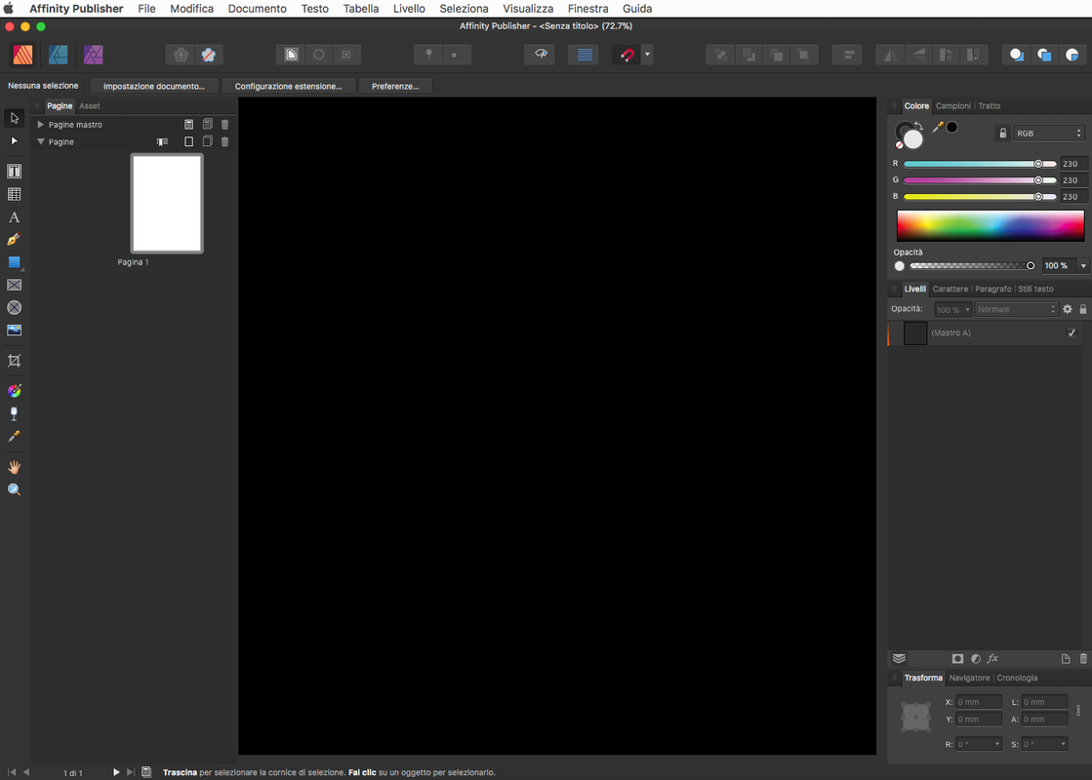1092x780 pixels.
Task: Select the Transparency tool
Action: (x=14, y=414)
